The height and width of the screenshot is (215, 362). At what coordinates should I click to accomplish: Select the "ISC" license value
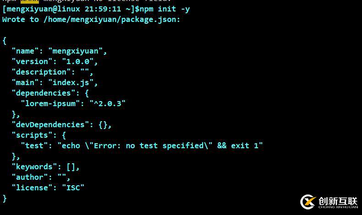(73, 188)
